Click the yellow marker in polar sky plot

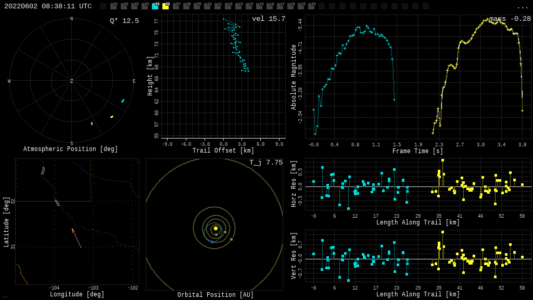pyautogui.click(x=112, y=117)
